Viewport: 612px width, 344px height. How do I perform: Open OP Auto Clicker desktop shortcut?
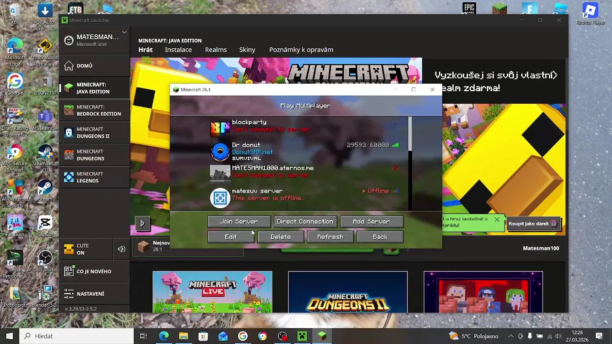pyautogui.click(x=45, y=17)
